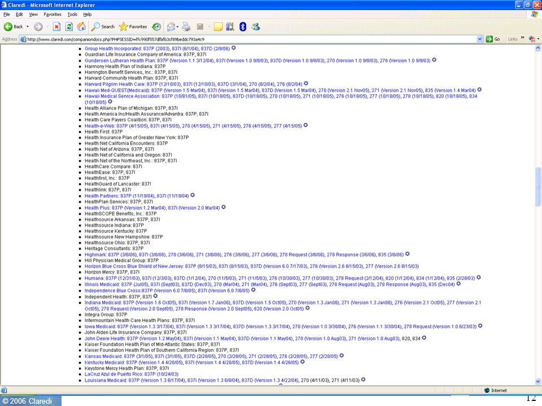Click the scrollbar up arrow

538,48
